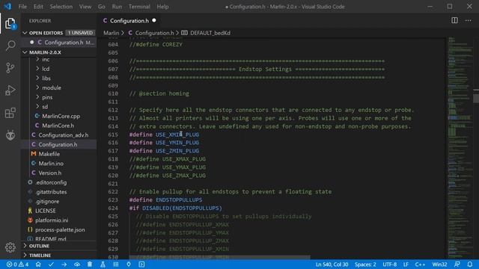
Task: Open PlatformIO Home from status bar
Action: tap(38, 265)
